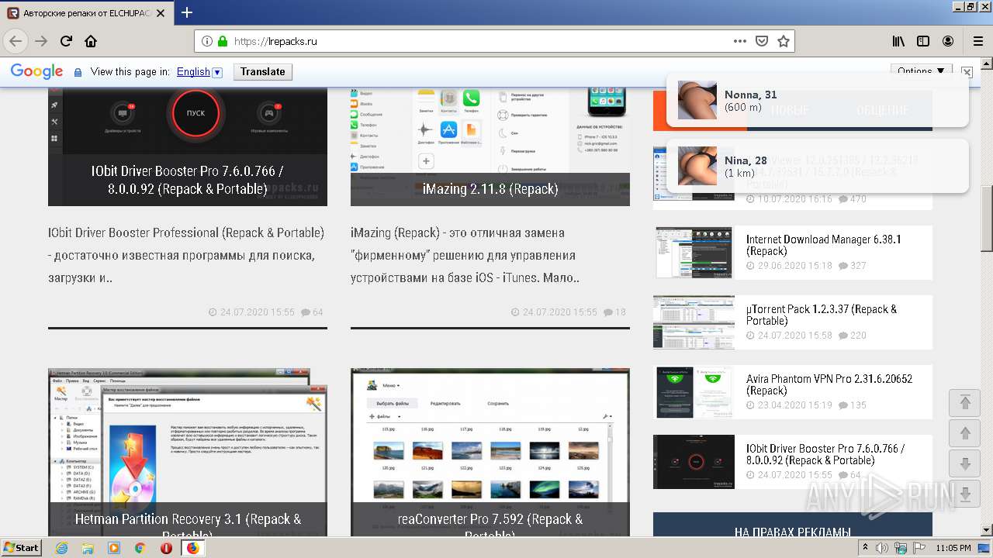Viewport: 993px width, 558px height.
Task: Open µTorrent Pack 1.2.3.37 sidebar link
Action: click(822, 315)
